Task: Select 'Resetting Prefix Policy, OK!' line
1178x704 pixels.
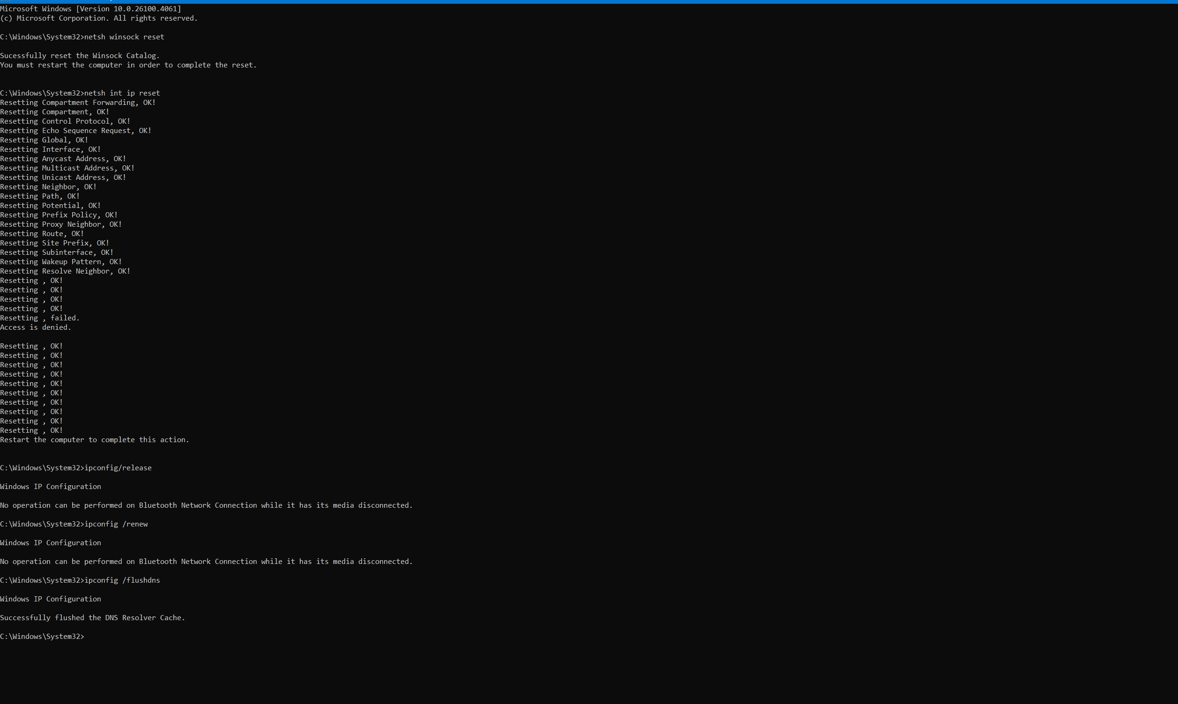Action: pyautogui.click(x=59, y=215)
